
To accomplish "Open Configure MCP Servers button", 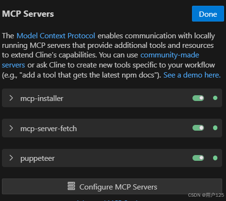I will click(x=112, y=187).
